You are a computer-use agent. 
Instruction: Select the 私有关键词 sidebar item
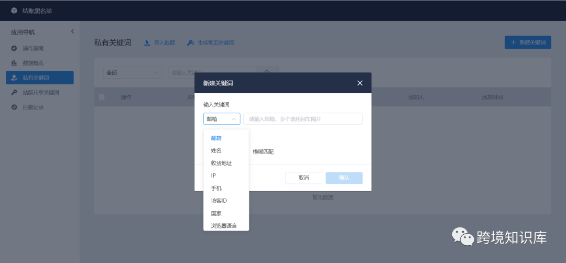[x=40, y=78]
